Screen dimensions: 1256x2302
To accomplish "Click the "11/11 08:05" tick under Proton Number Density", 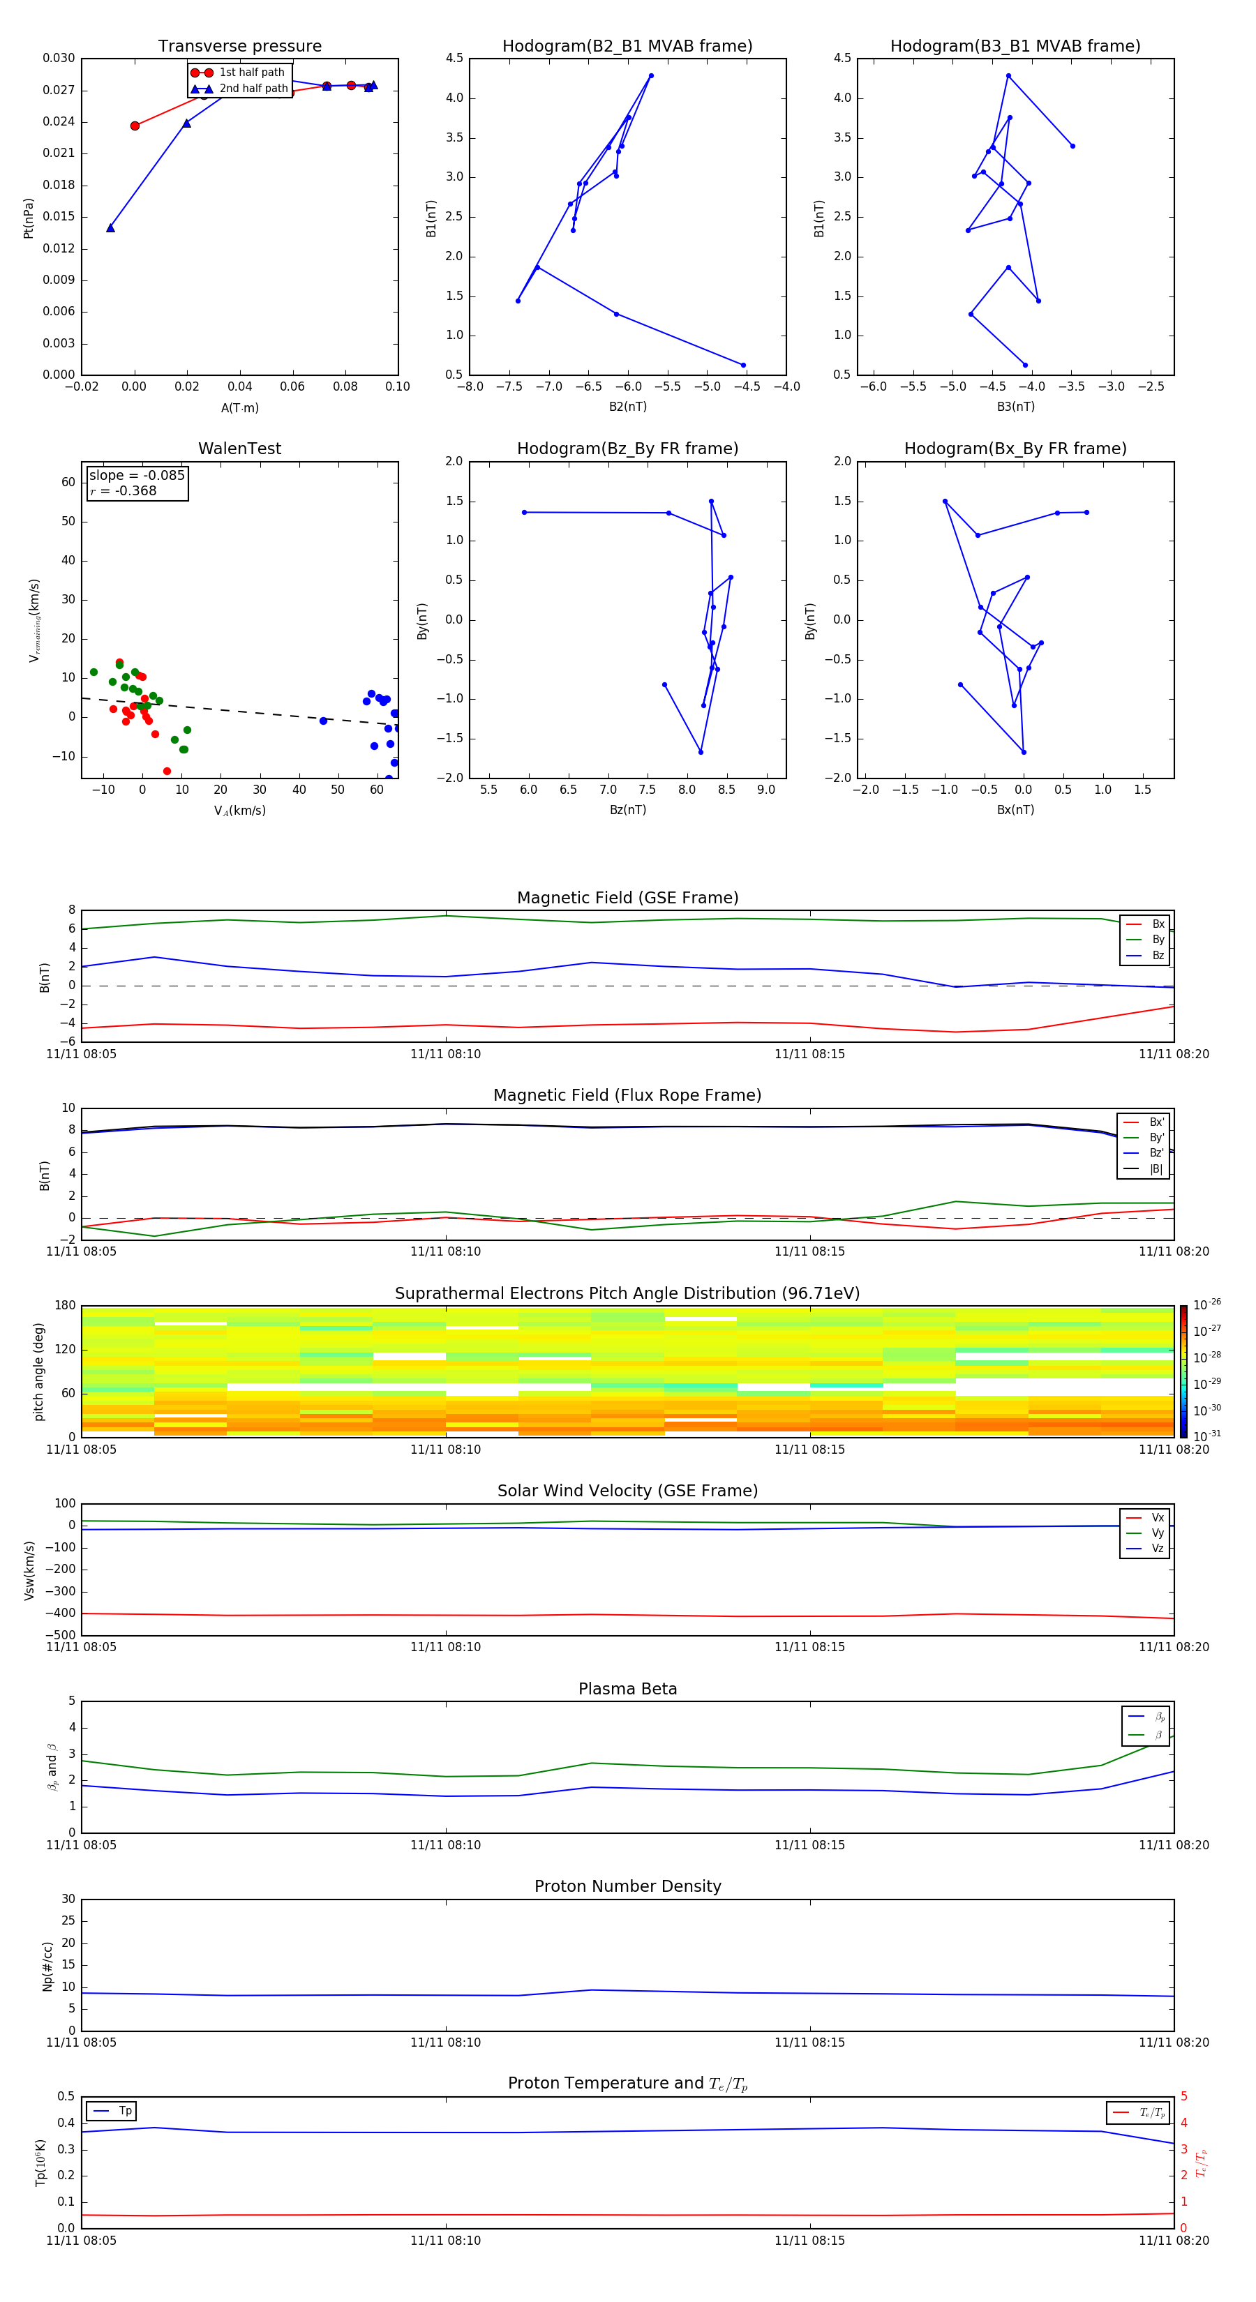I will [x=82, y=2043].
